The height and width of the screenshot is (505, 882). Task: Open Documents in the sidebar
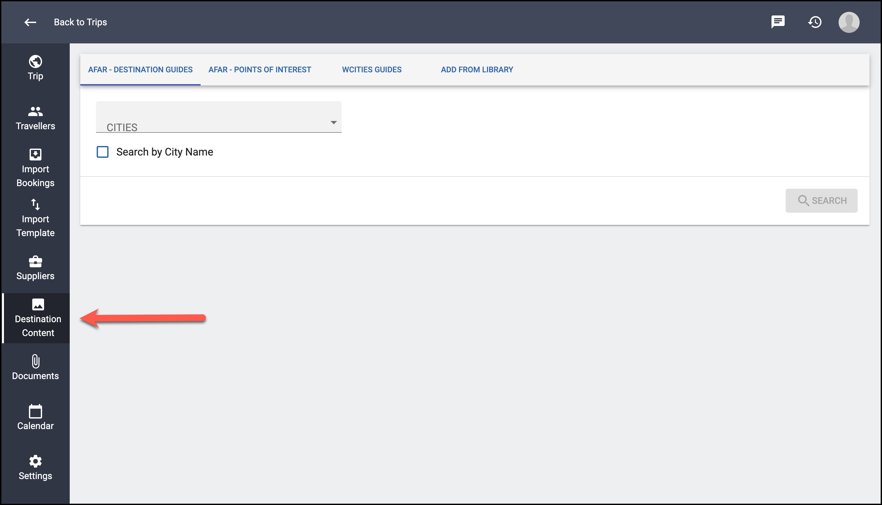pyautogui.click(x=36, y=368)
